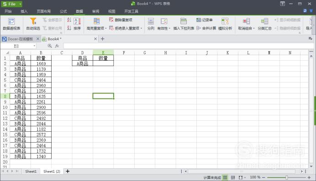Open a new document tab with plus
This screenshot has height=181, width=316.
point(102,39)
